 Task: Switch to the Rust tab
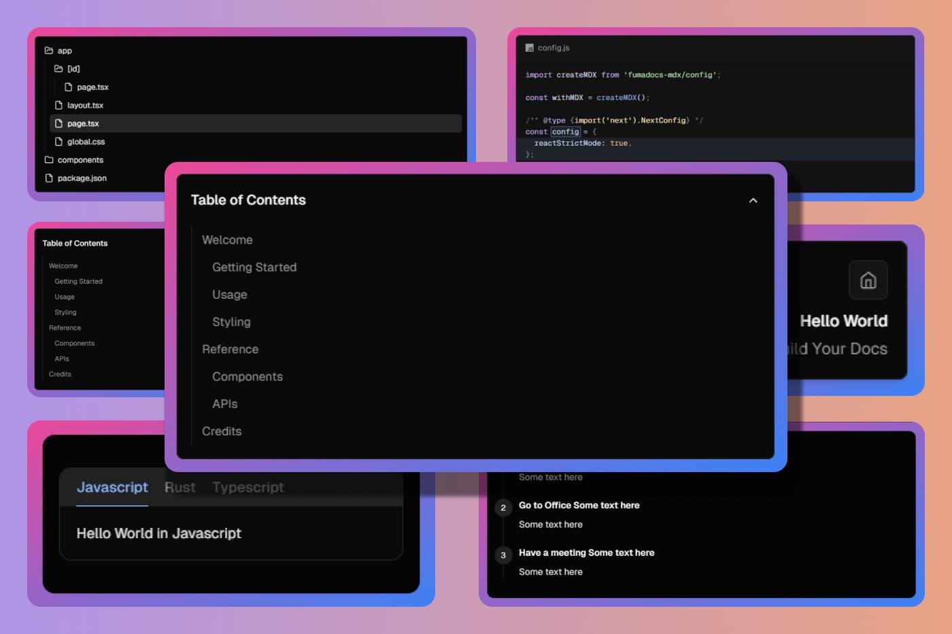(180, 487)
